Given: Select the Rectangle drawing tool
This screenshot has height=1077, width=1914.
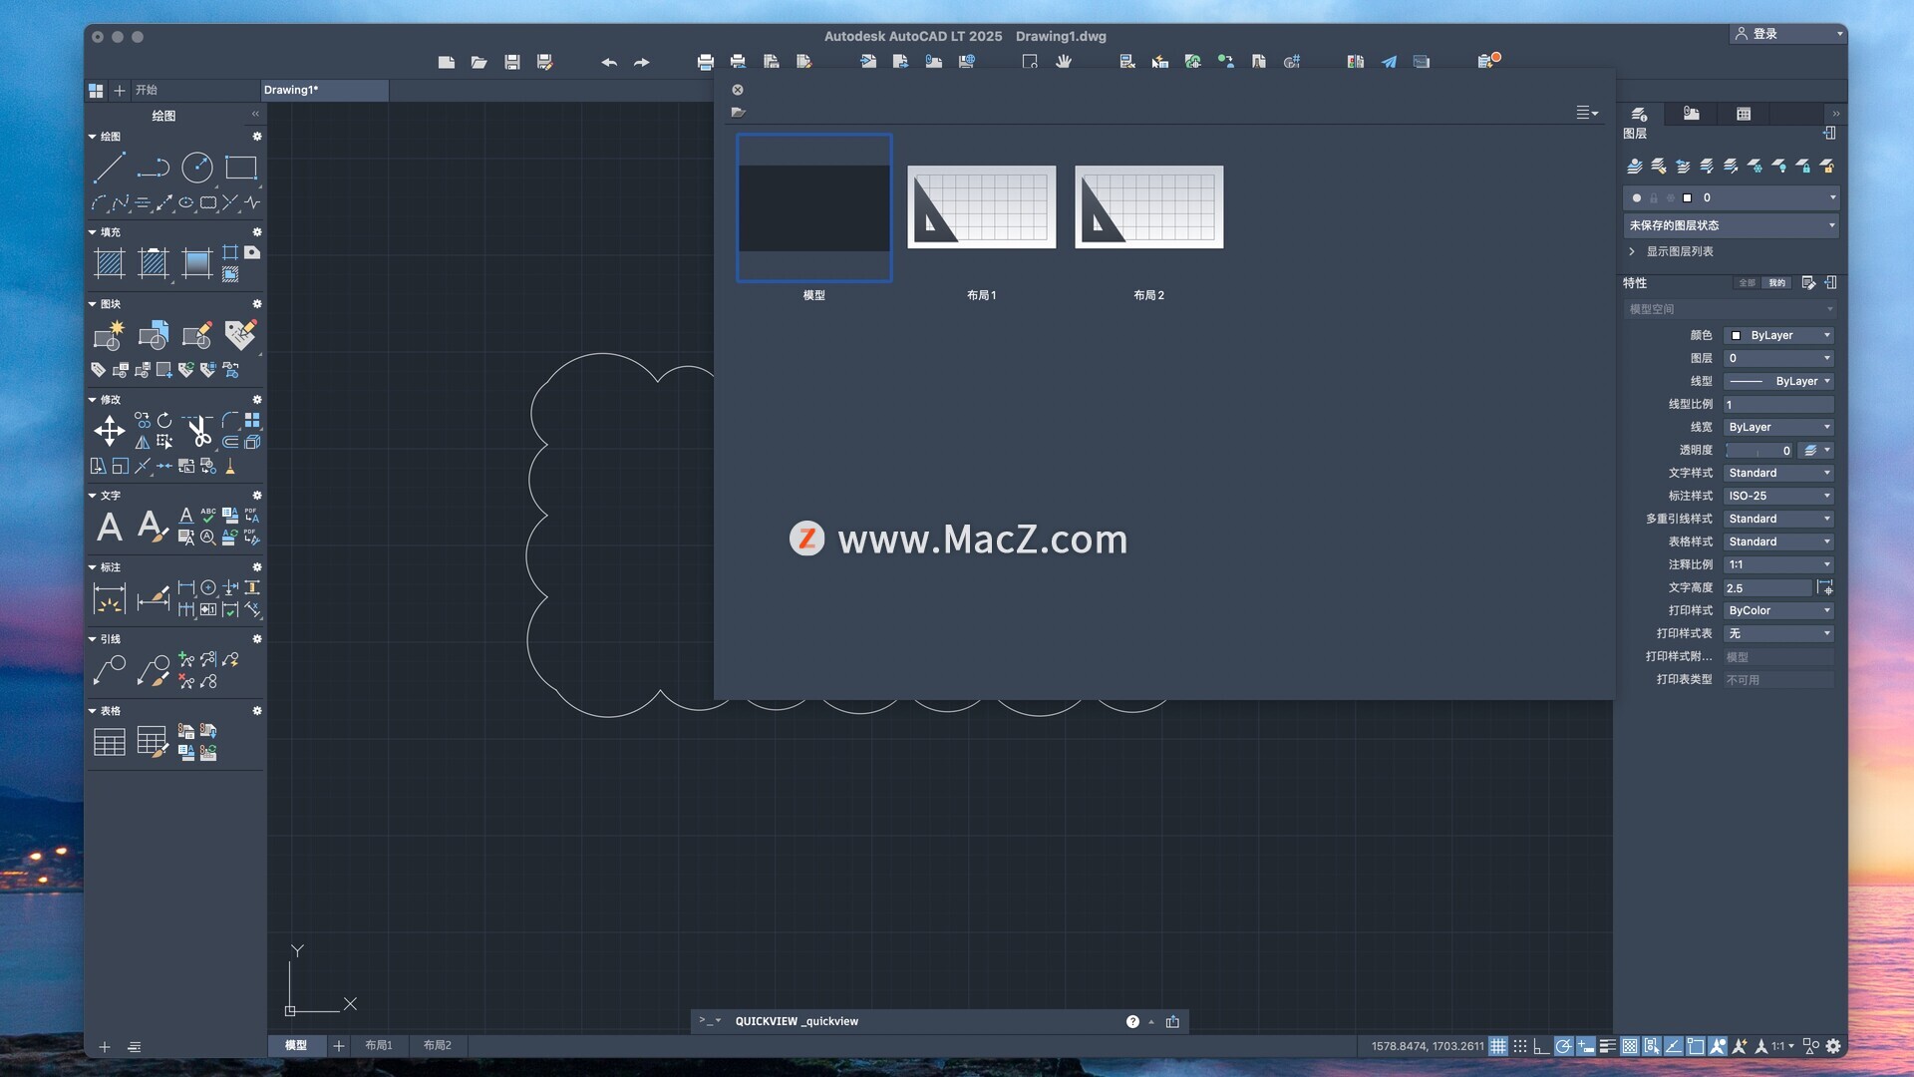Looking at the screenshot, I should point(240,168).
